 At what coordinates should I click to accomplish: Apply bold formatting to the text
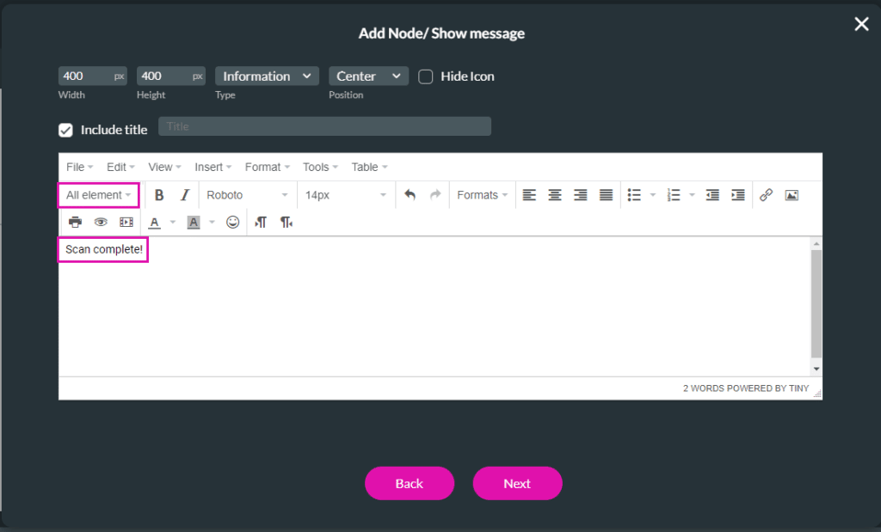click(159, 195)
